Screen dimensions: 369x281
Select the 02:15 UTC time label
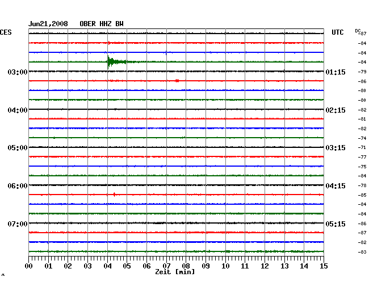(336, 110)
